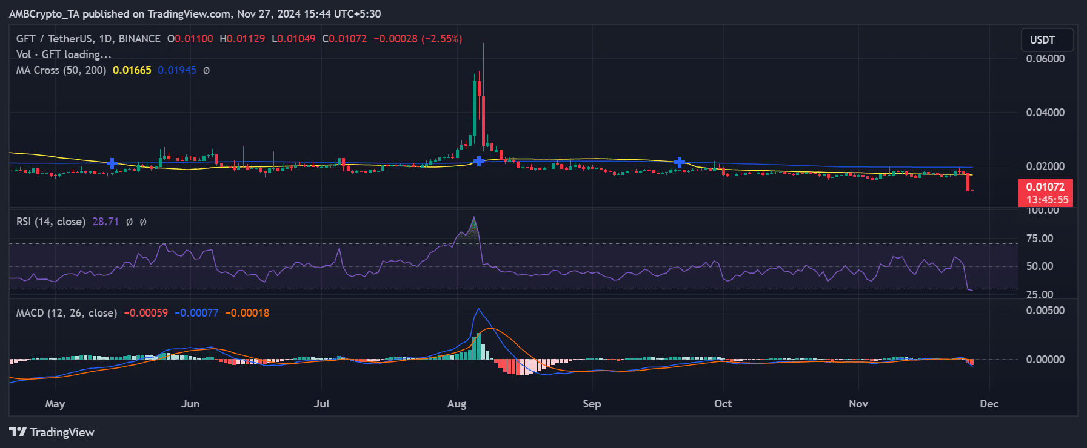The height and width of the screenshot is (448, 1087).
Task: Select the MA cross plus marker in late September
Action: pos(680,162)
